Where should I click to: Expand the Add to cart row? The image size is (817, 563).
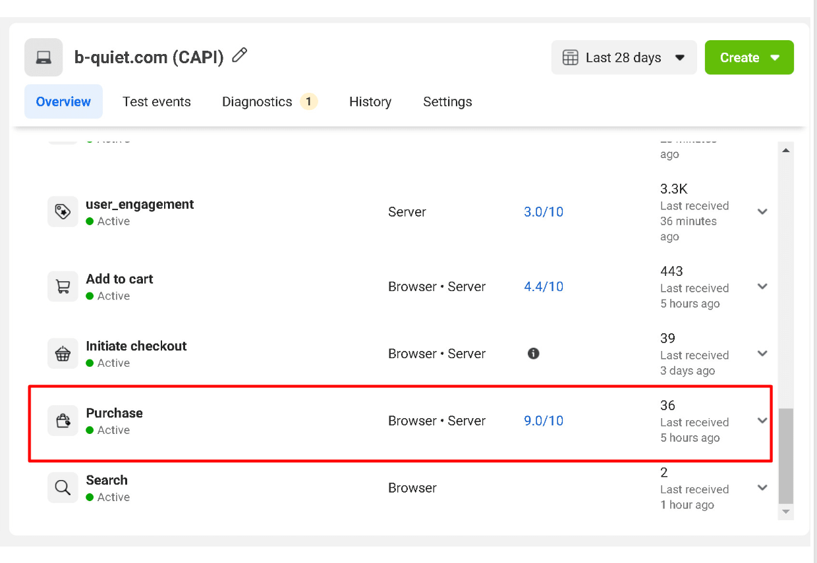coord(762,286)
